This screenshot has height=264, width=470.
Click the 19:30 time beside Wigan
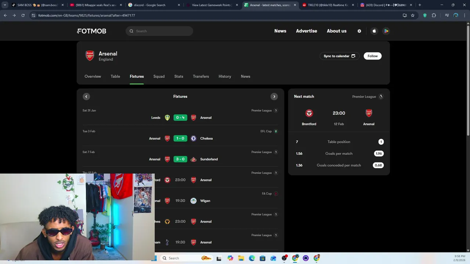click(180, 201)
